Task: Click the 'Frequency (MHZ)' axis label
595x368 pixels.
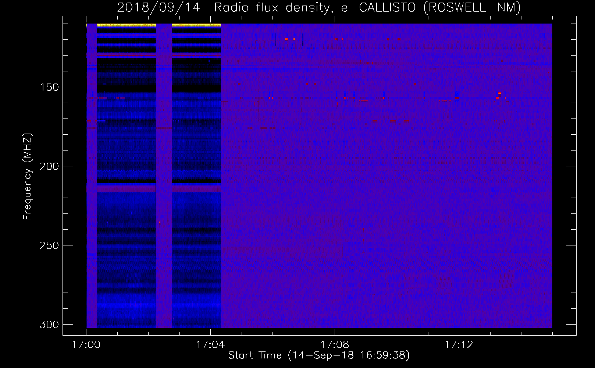Action: 28,176
